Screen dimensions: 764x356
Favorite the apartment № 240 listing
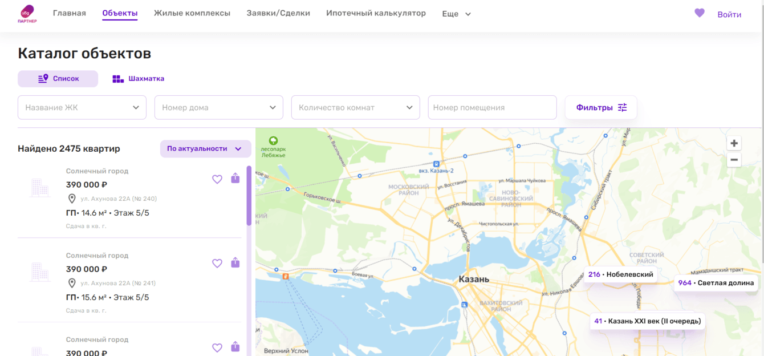click(x=217, y=179)
